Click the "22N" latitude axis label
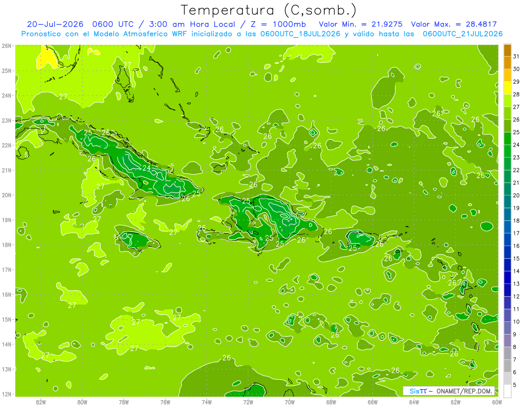This screenshot has height=408, width=528. 6,145
